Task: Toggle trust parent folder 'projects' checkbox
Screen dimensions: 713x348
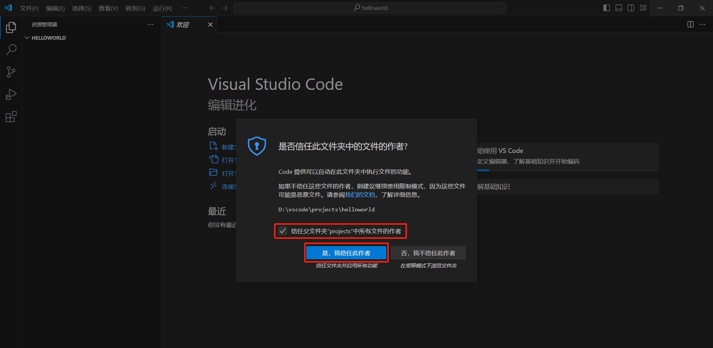Action: point(283,231)
